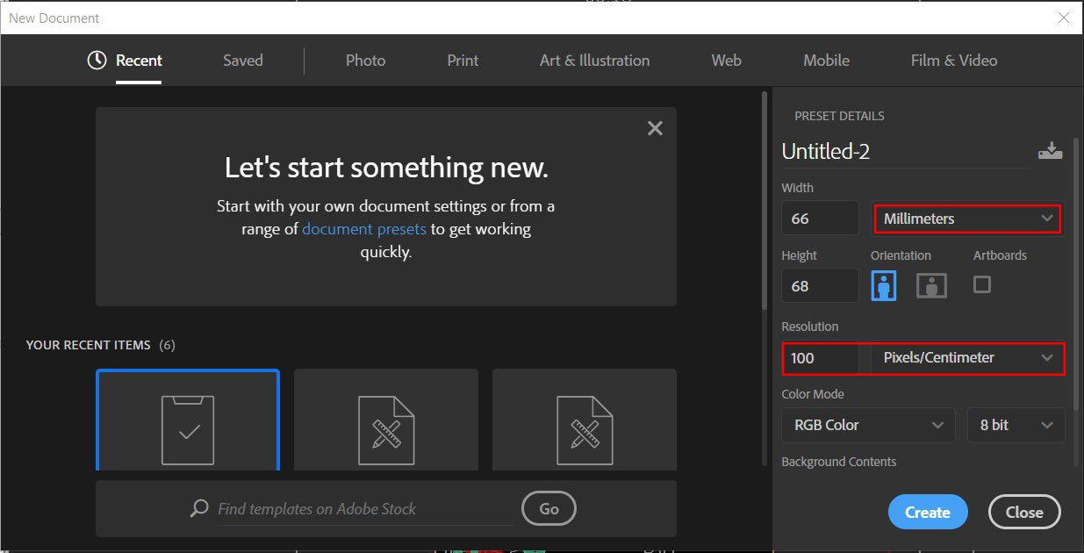Click the clock icon beside Recent
Screen dimensions: 1084x553
click(97, 60)
